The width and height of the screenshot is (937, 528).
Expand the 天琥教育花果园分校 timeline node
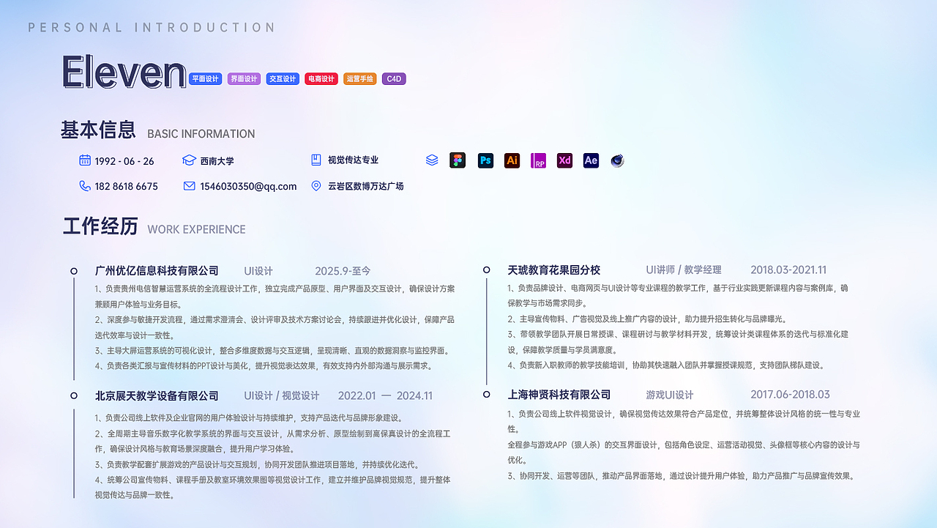click(x=485, y=270)
